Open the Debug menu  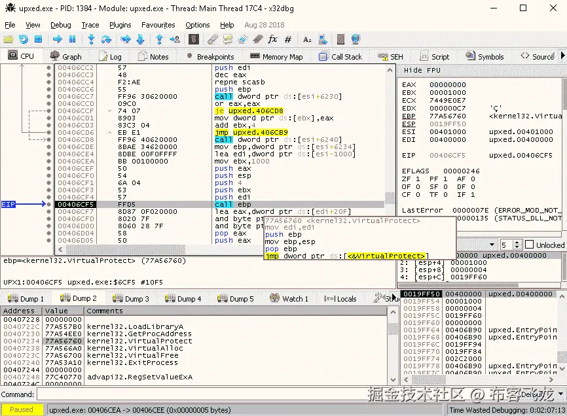coord(61,25)
